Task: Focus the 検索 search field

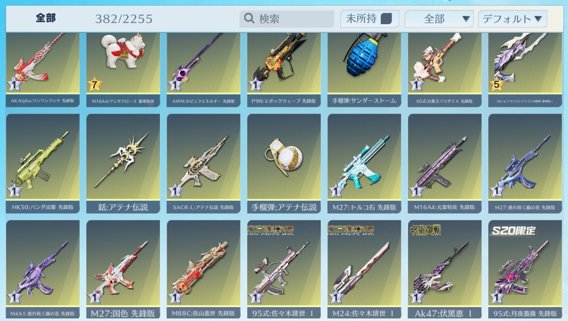Action: [286, 18]
